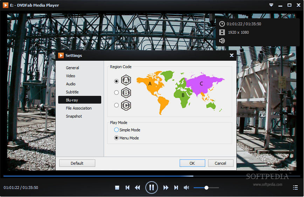Select Region A radio button

(x=116, y=81)
